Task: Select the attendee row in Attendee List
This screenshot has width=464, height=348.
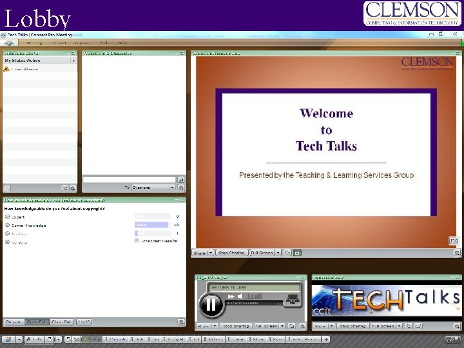Action: tap(40, 69)
